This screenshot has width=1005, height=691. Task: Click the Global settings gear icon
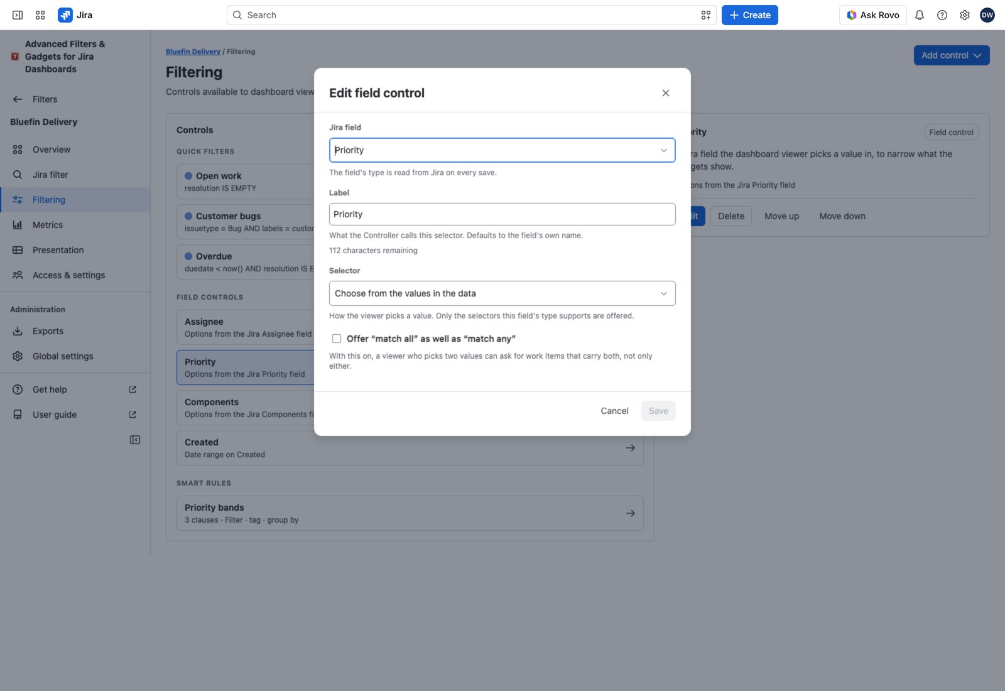[18, 356]
